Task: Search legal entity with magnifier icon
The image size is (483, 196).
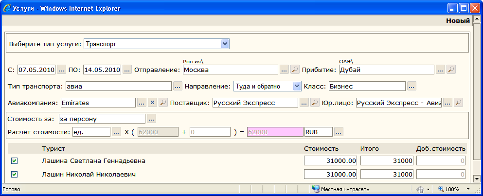Action: tap(459, 103)
